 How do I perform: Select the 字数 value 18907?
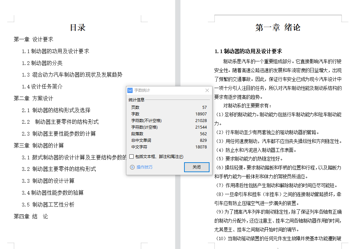coord(201,114)
